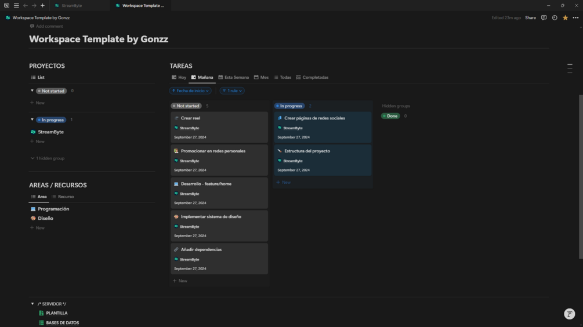This screenshot has height=327, width=583.
Task: Open the Fecha de inicio sort dropdown
Action: pos(190,91)
